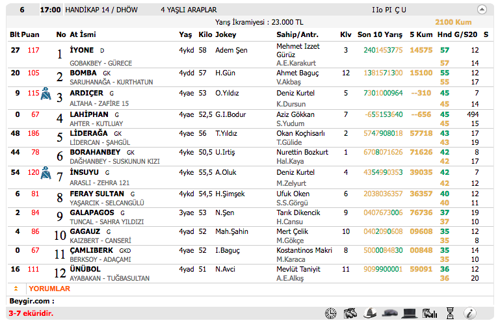Open the info icon
The width and height of the screenshot is (498, 323).
click(x=469, y=313)
